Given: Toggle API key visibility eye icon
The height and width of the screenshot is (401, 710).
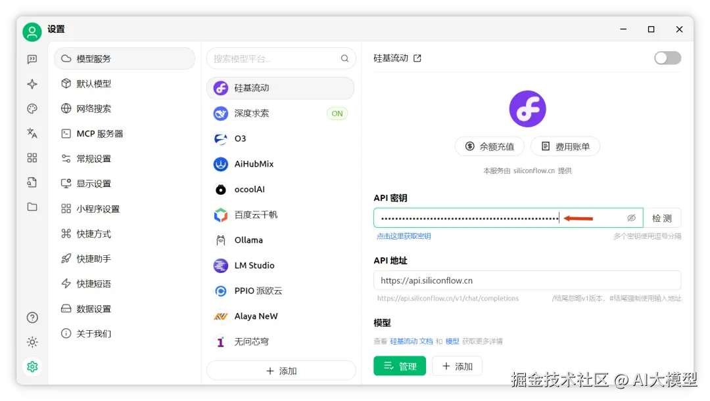Looking at the screenshot, I should tap(631, 218).
